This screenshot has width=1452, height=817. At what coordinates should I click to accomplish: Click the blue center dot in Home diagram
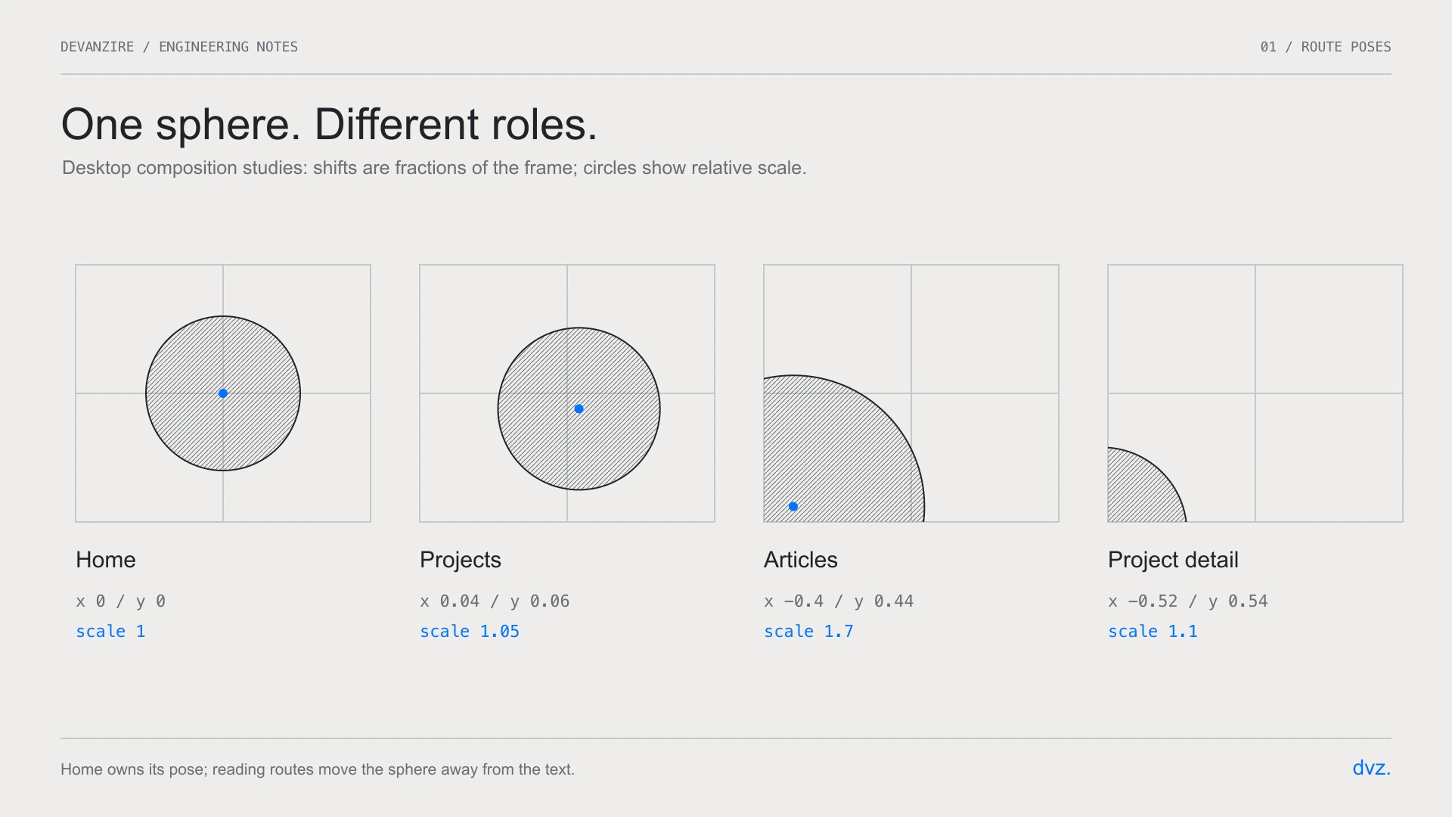[x=223, y=393]
